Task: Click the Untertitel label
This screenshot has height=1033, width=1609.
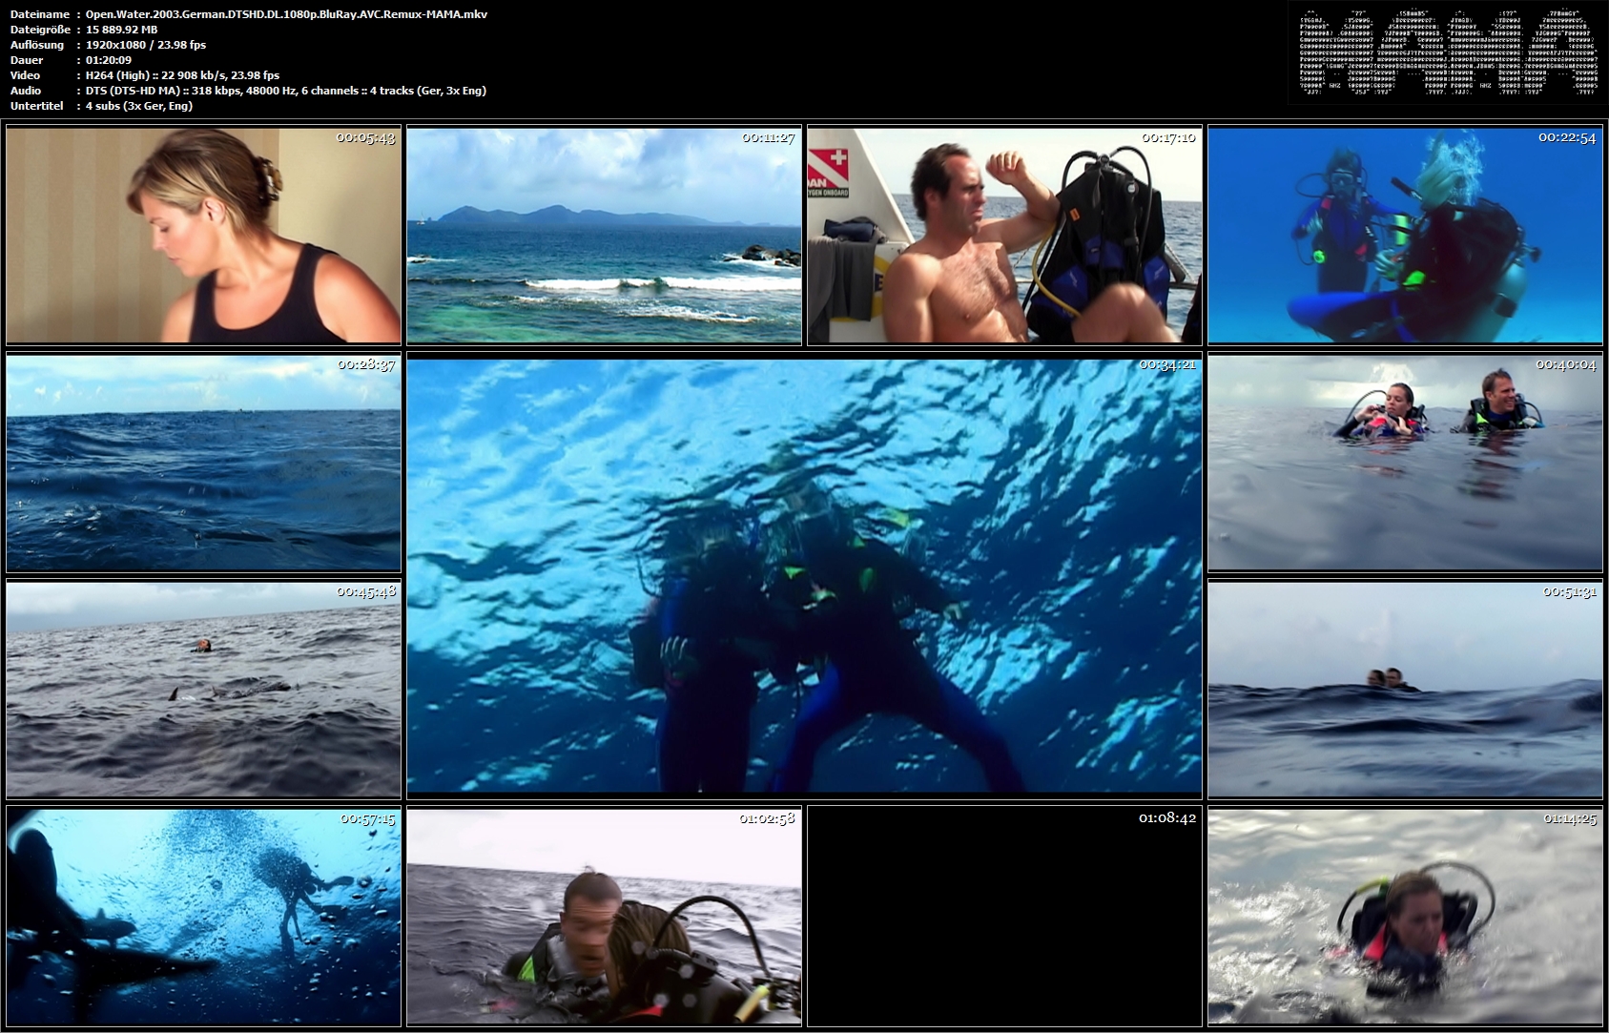Action: (x=36, y=106)
